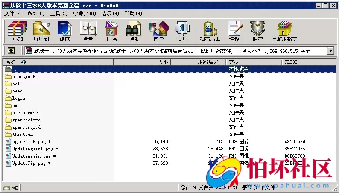Run the 测试 (Test) archive tool

tap(64, 31)
